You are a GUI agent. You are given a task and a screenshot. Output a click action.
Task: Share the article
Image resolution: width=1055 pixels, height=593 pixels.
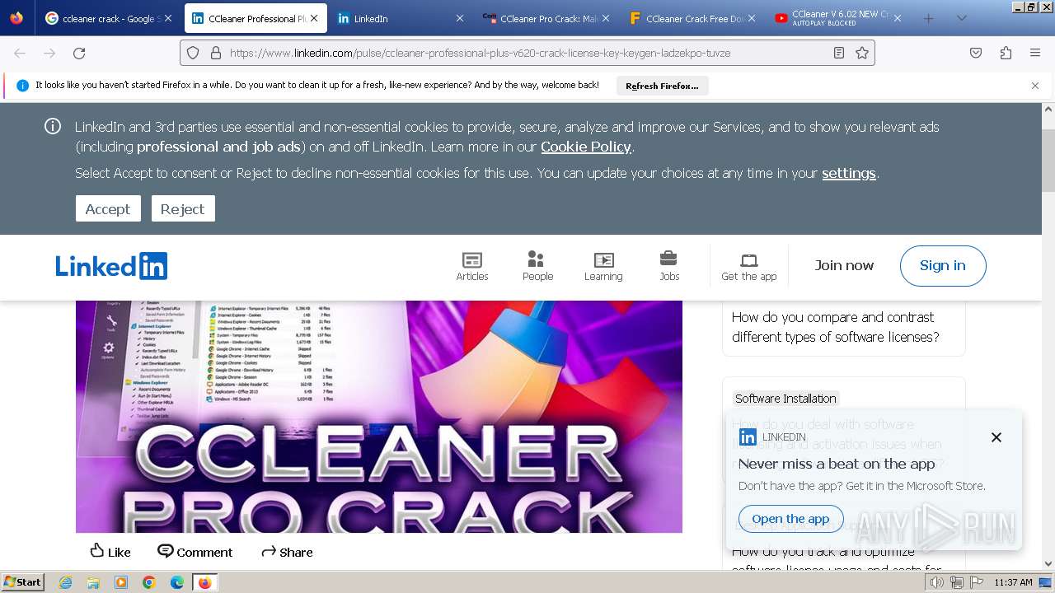pos(287,552)
